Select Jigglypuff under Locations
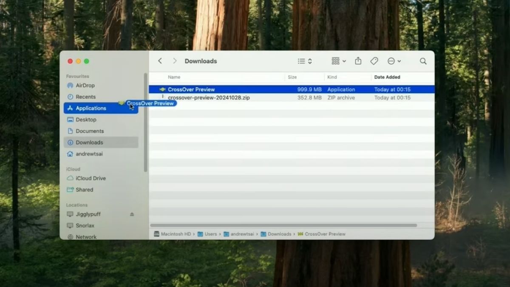This screenshot has height=287, width=510. 101,214
